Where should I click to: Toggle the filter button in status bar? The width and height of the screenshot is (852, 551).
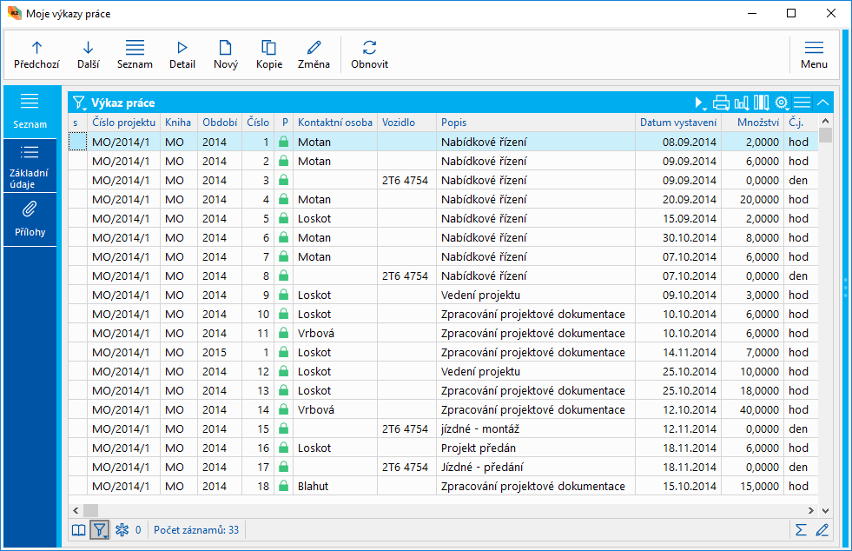(100, 529)
